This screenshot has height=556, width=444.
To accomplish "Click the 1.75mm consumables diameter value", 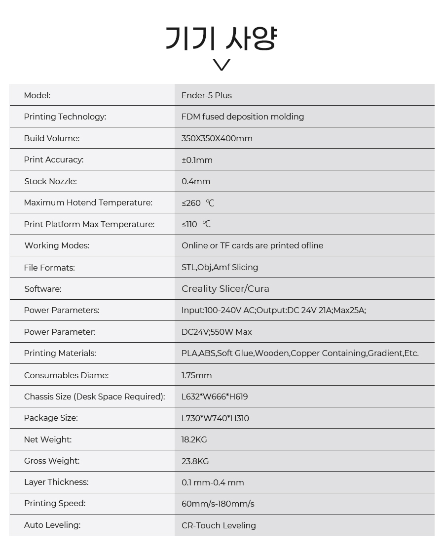I will click(x=197, y=375).
